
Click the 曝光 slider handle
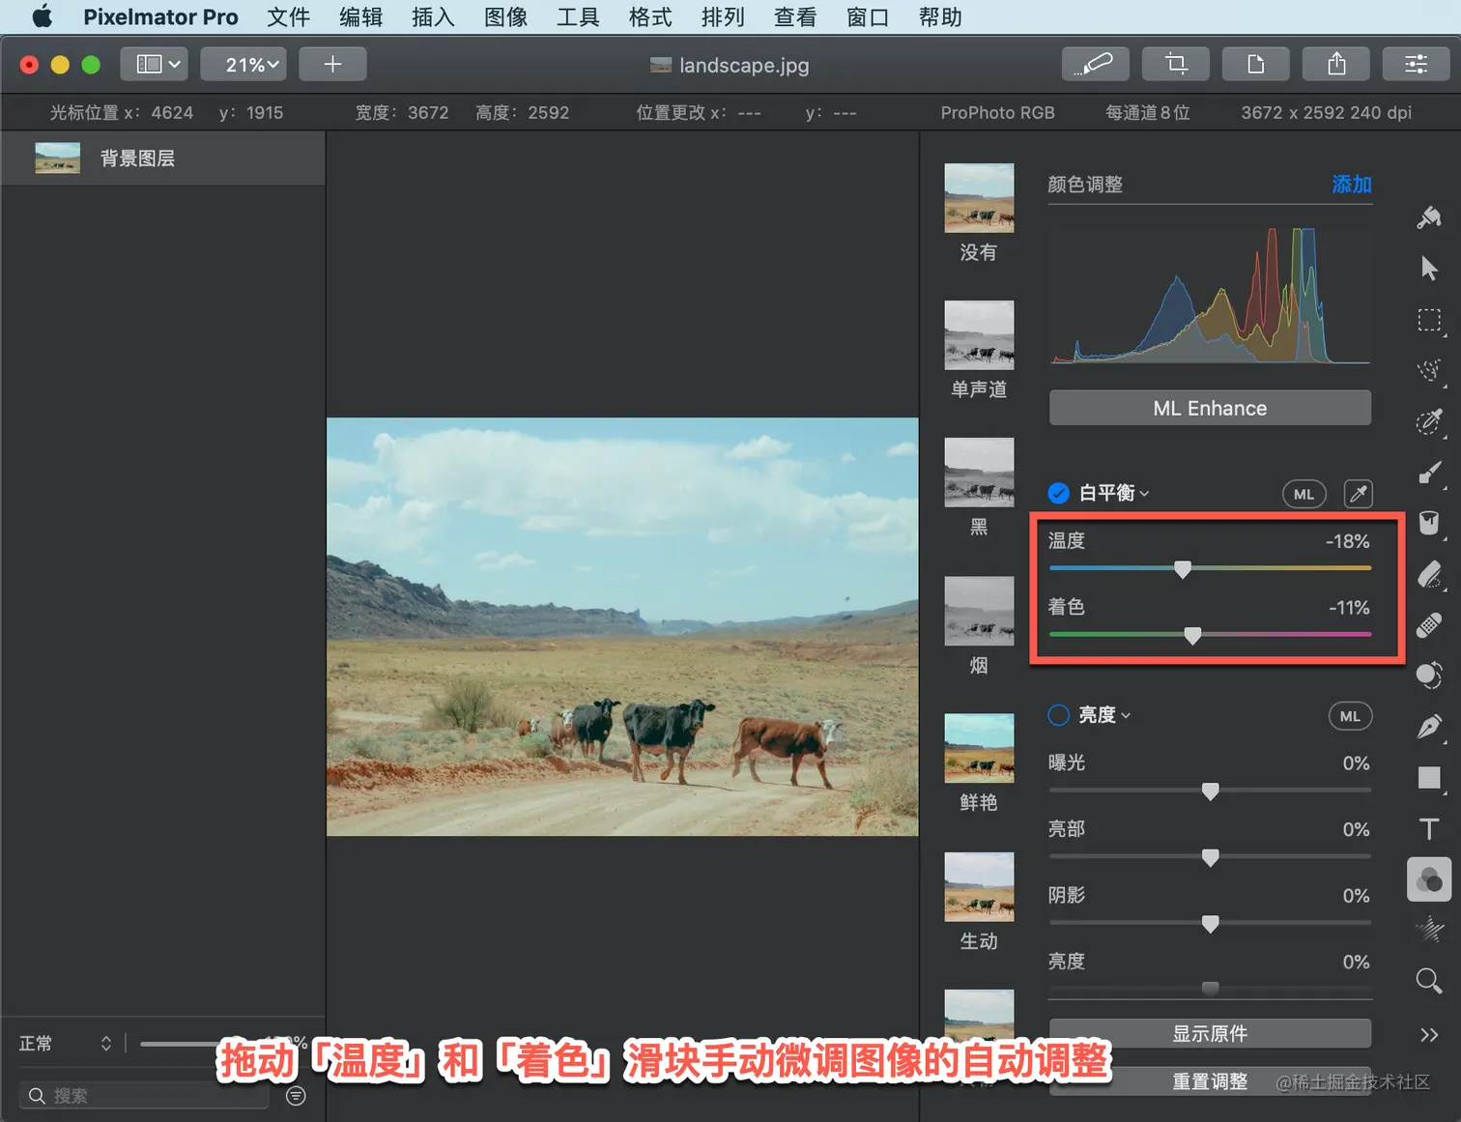[1210, 791]
